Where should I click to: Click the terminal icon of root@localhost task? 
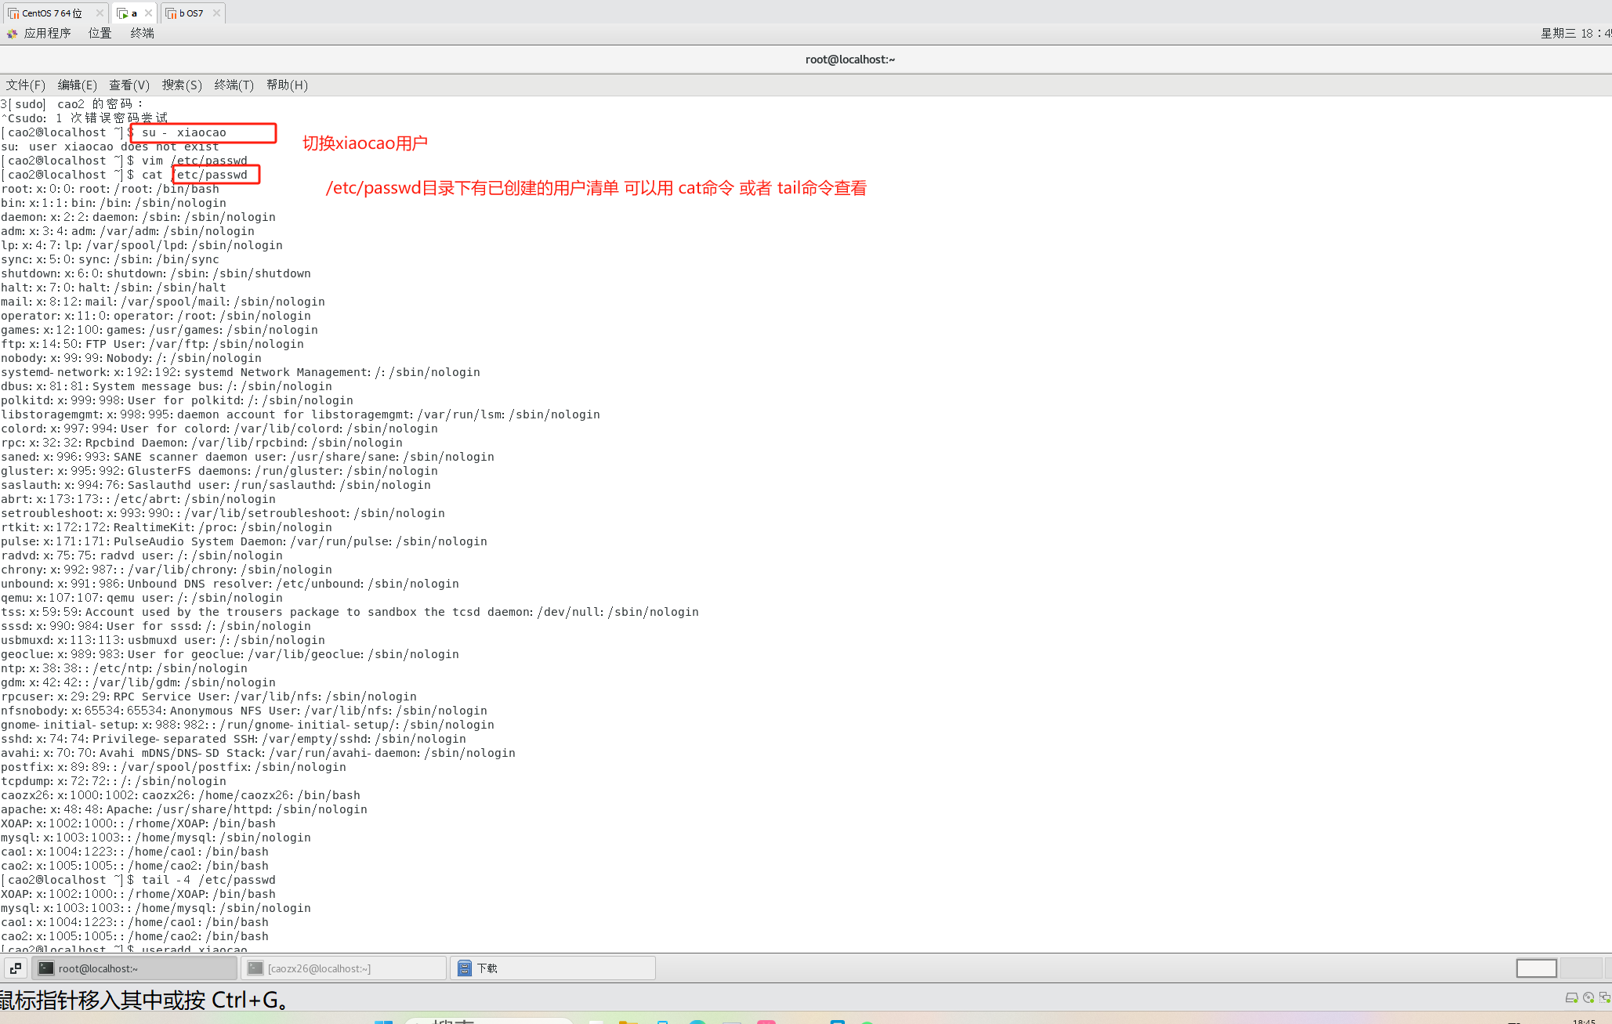[x=46, y=968]
